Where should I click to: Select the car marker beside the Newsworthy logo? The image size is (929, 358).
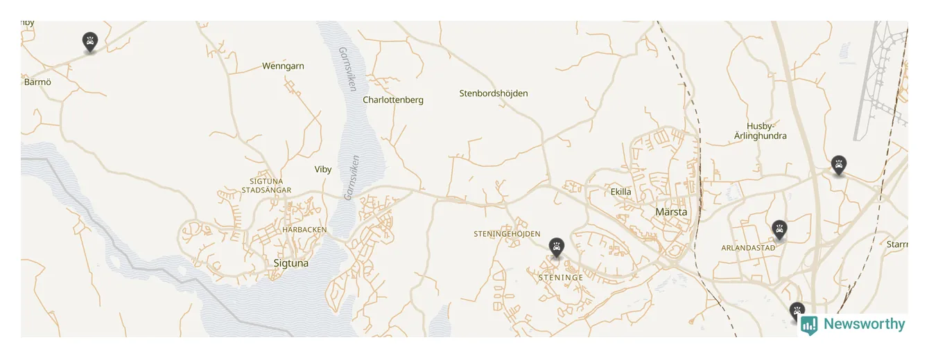click(x=797, y=312)
